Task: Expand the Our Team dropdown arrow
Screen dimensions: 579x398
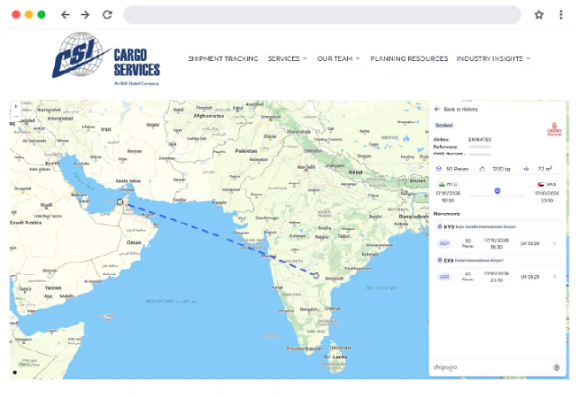Action: 358,58
